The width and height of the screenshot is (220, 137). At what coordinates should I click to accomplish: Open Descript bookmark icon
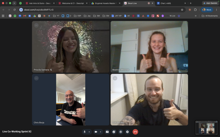[x=133, y=16]
